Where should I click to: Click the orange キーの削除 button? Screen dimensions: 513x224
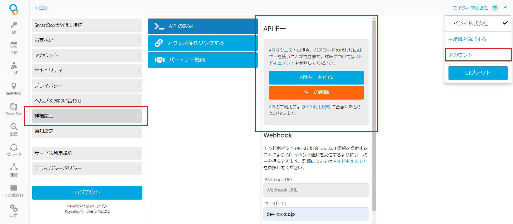click(x=316, y=93)
